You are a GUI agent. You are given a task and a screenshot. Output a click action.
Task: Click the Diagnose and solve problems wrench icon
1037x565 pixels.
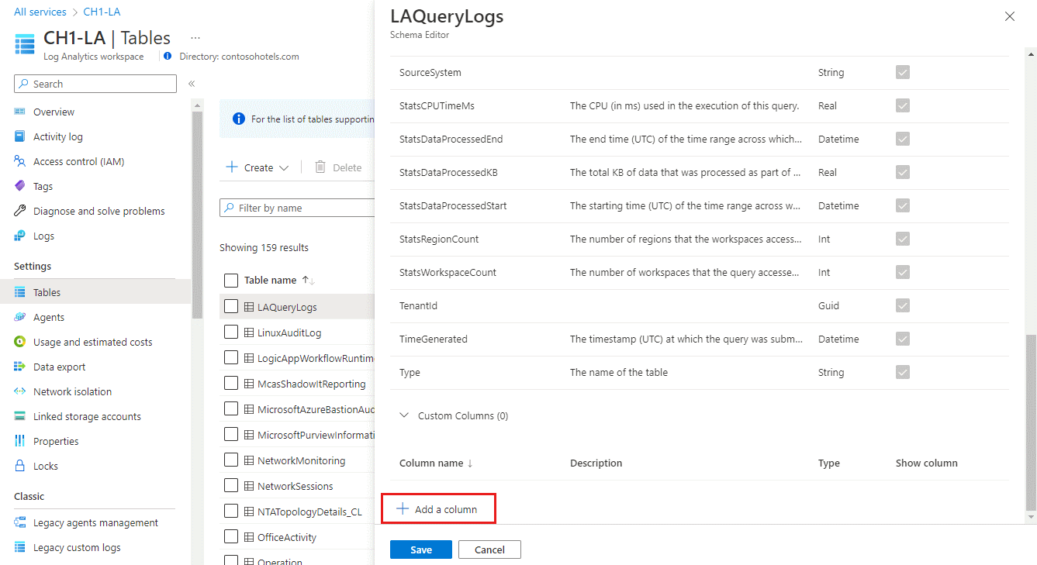pyautogui.click(x=20, y=211)
